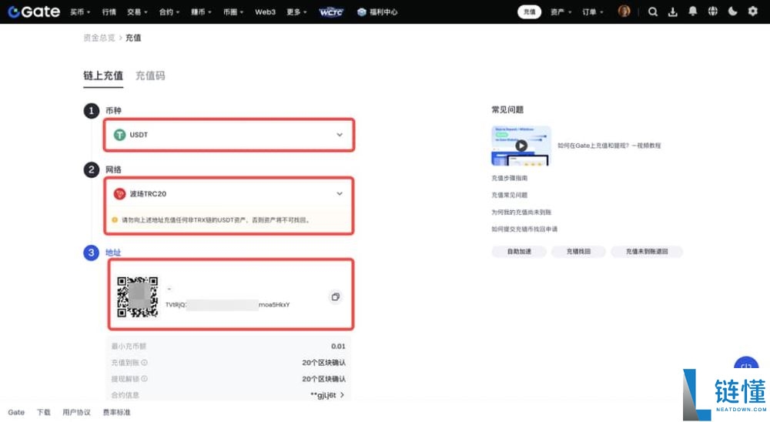Copy the deposit address
The height and width of the screenshot is (422, 770).
pyautogui.click(x=336, y=296)
